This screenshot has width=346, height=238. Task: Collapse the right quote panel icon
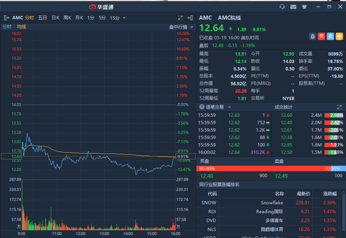coord(190,18)
